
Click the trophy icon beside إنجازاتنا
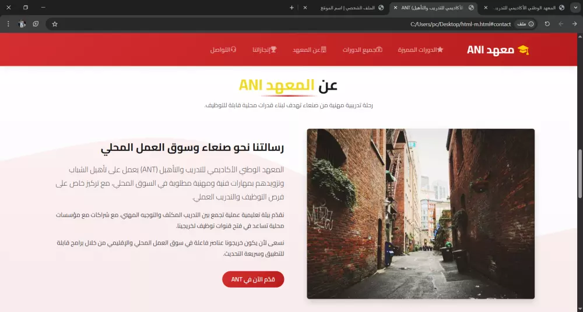273,50
